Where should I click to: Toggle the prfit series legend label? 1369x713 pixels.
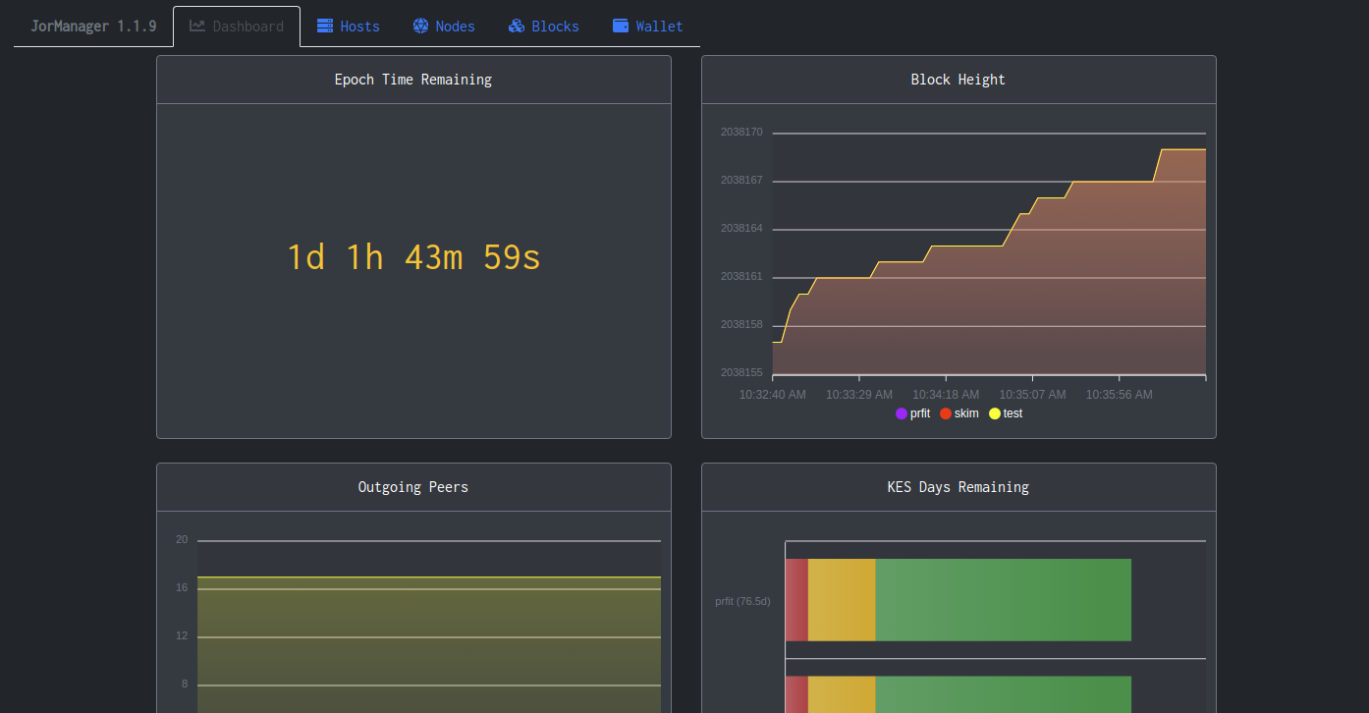point(920,413)
